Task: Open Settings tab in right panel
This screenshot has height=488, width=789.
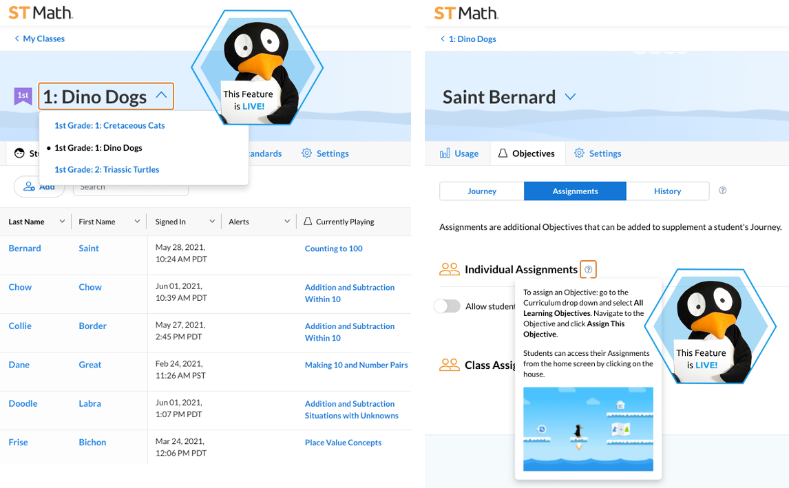Action: [598, 153]
